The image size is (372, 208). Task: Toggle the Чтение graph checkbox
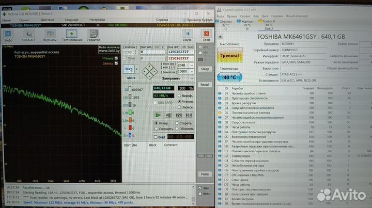[x=116, y=58]
